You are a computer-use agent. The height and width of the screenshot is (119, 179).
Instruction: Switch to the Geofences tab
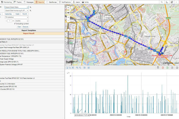tap(52, 2)
